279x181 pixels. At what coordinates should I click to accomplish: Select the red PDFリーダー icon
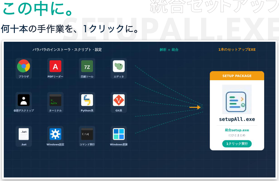pos(55,66)
